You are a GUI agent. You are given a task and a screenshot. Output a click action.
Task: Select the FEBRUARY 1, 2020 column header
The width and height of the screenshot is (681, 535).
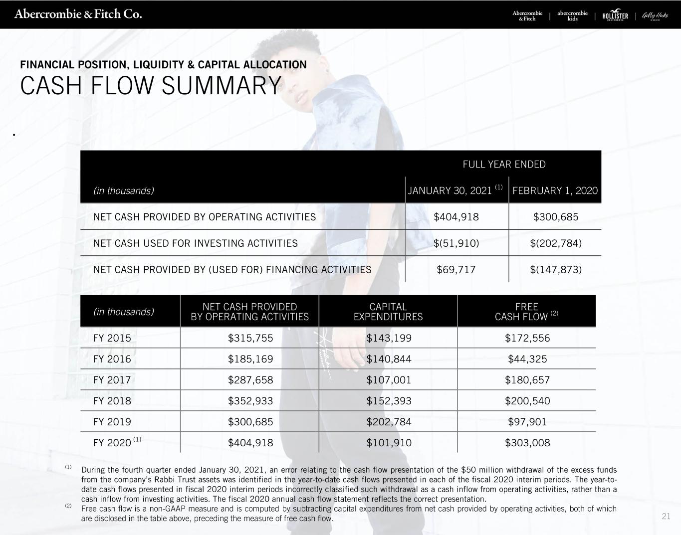click(x=555, y=190)
